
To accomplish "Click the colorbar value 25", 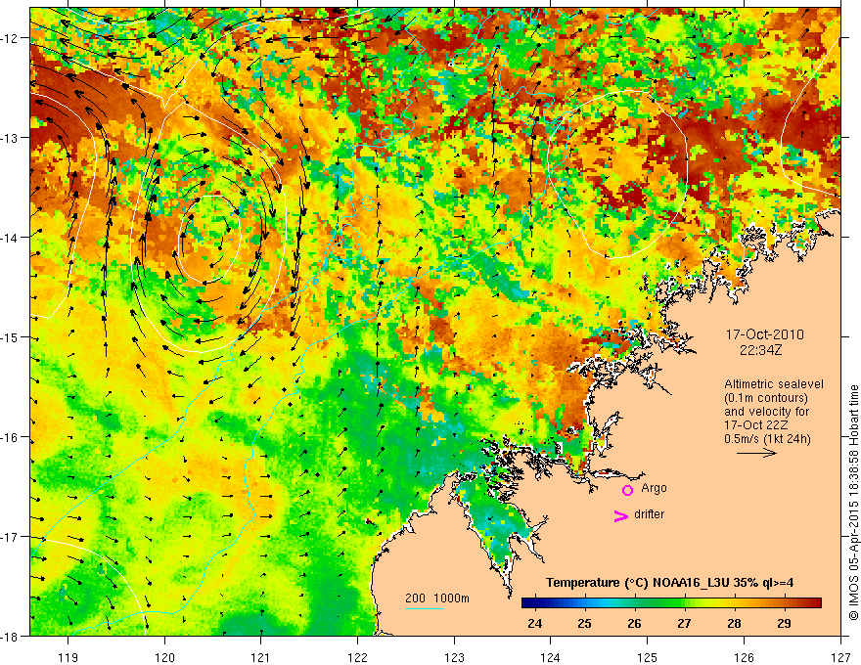I will coord(585,624).
